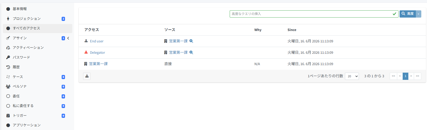Go to first page with << button

click(x=393, y=76)
